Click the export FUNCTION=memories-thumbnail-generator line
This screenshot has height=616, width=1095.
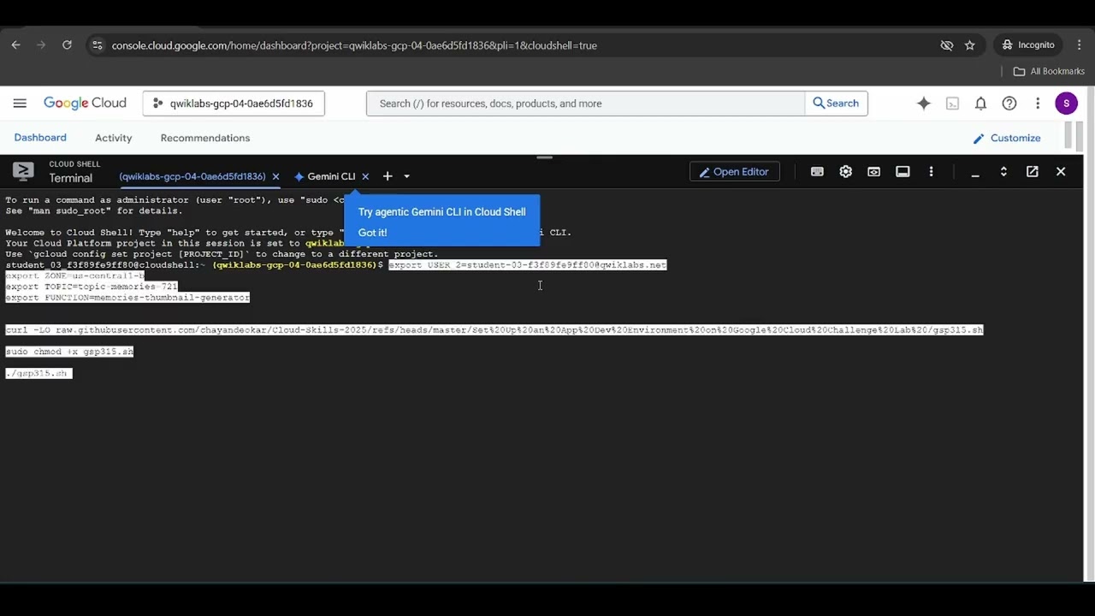(127, 298)
